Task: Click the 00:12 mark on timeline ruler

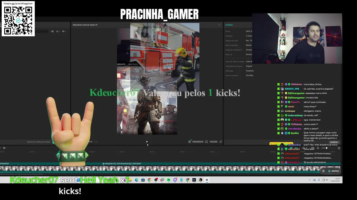Action: click(x=152, y=152)
